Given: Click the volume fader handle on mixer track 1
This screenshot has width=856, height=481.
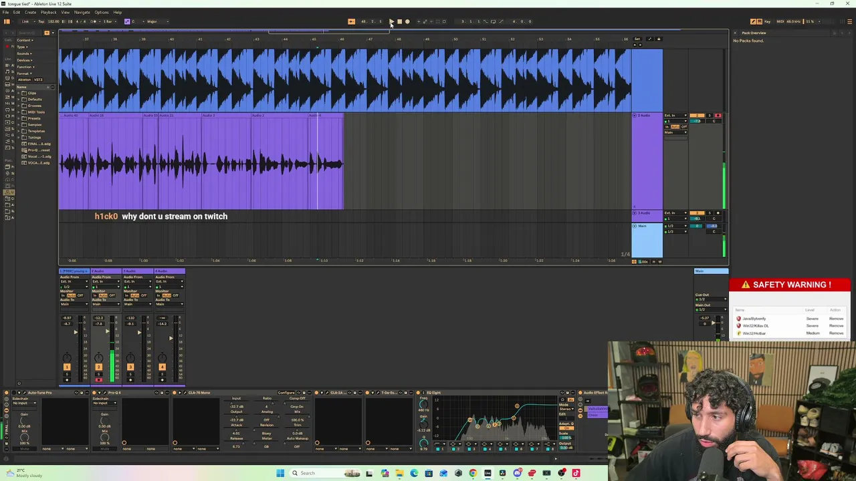Looking at the screenshot, I should point(76,332).
